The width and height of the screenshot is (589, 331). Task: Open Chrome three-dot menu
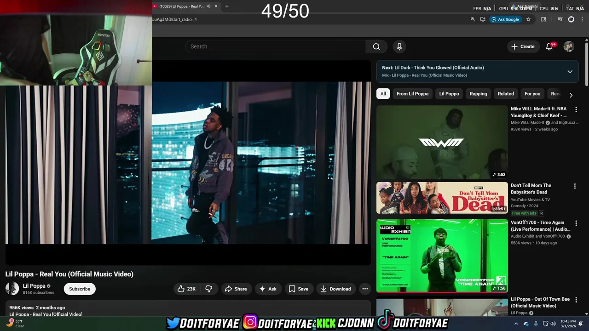pos(581,19)
